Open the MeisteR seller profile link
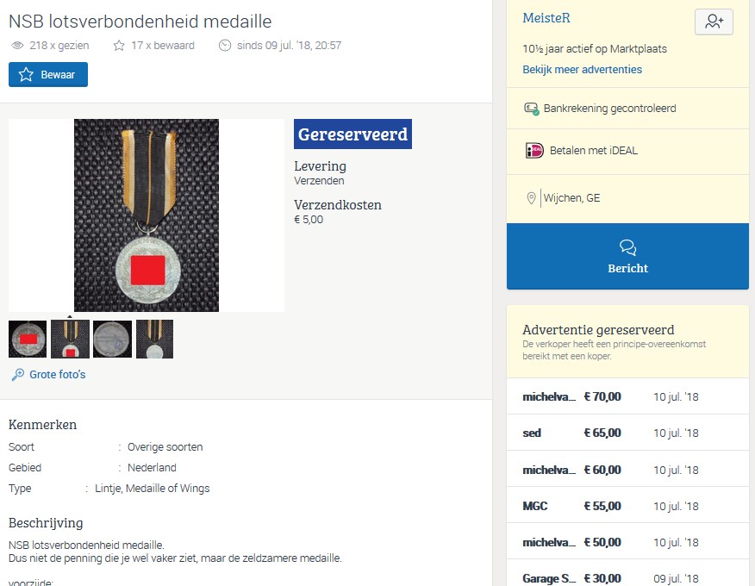The image size is (755, 586). click(x=546, y=18)
